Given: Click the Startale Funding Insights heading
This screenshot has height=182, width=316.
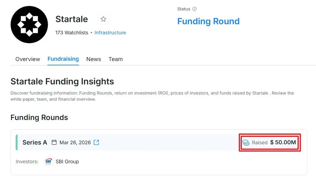Looking at the screenshot, I should [x=62, y=81].
